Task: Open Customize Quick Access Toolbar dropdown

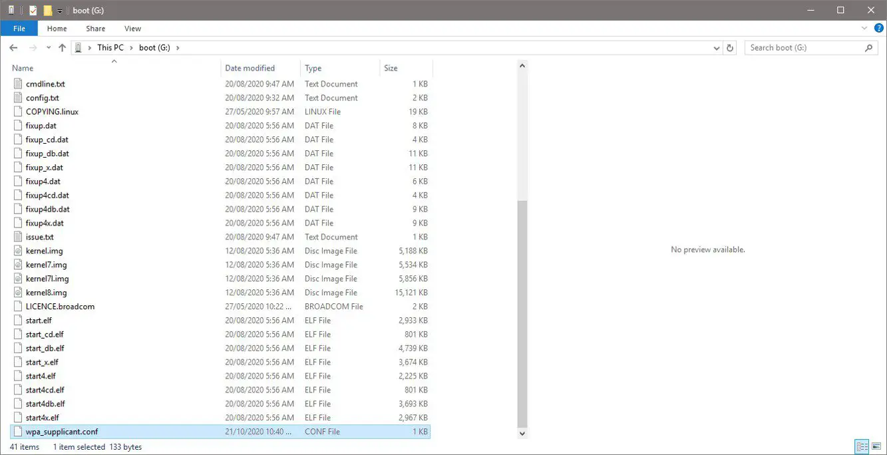Action: coord(60,11)
